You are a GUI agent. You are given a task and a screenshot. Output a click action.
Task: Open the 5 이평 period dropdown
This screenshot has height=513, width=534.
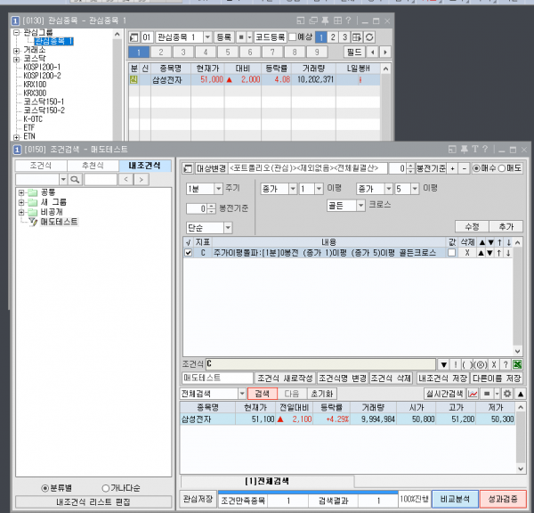click(x=415, y=189)
